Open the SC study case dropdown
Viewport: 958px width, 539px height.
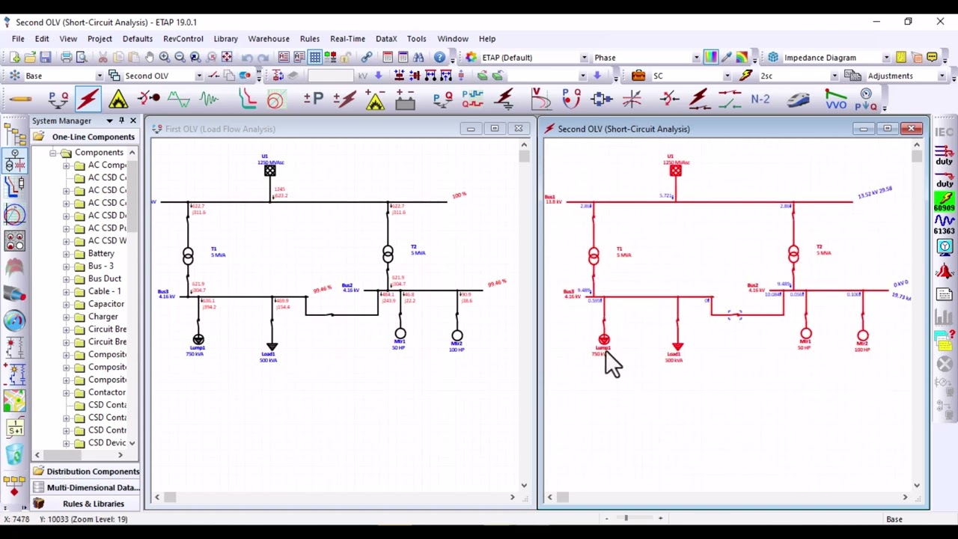(727, 76)
